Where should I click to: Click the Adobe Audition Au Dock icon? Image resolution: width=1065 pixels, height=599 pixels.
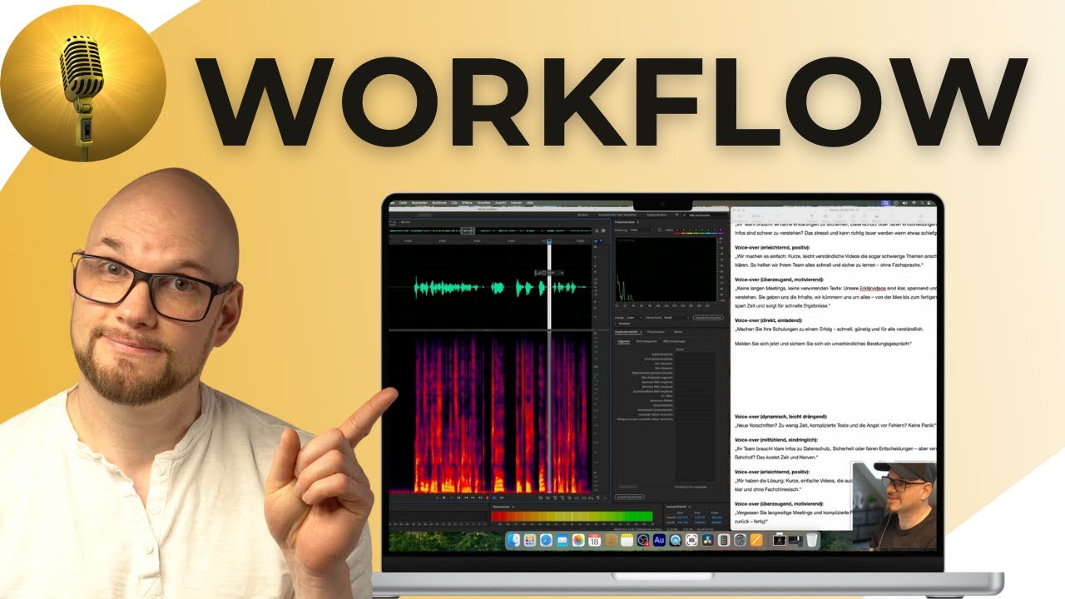click(659, 540)
